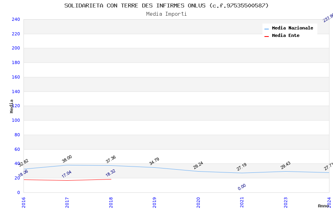Click the 29.24 data label for 2020
The width and height of the screenshot is (333, 216).
198,165
